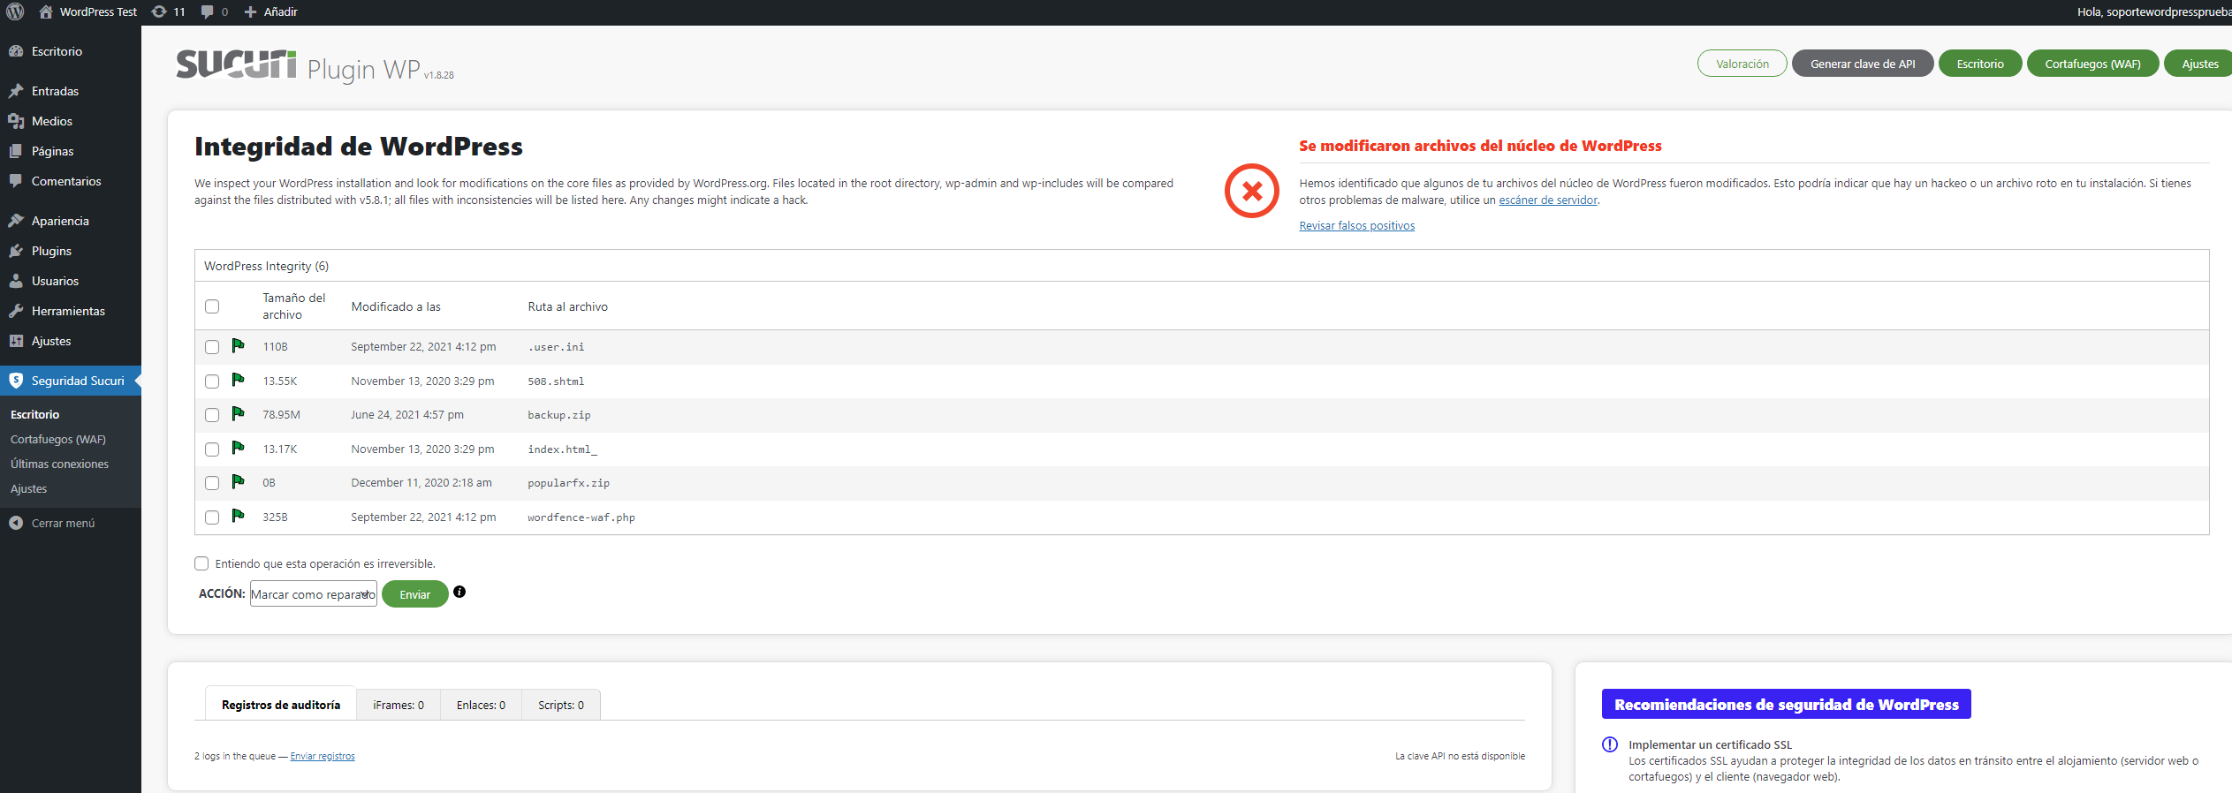The width and height of the screenshot is (2232, 793).
Task: Switch to the Registros de auditoría tab
Action: point(281,705)
